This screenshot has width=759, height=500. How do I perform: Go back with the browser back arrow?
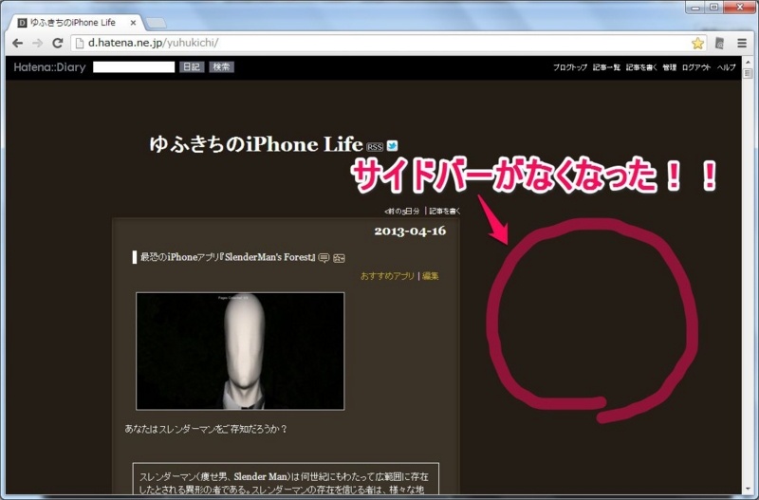coord(17,43)
